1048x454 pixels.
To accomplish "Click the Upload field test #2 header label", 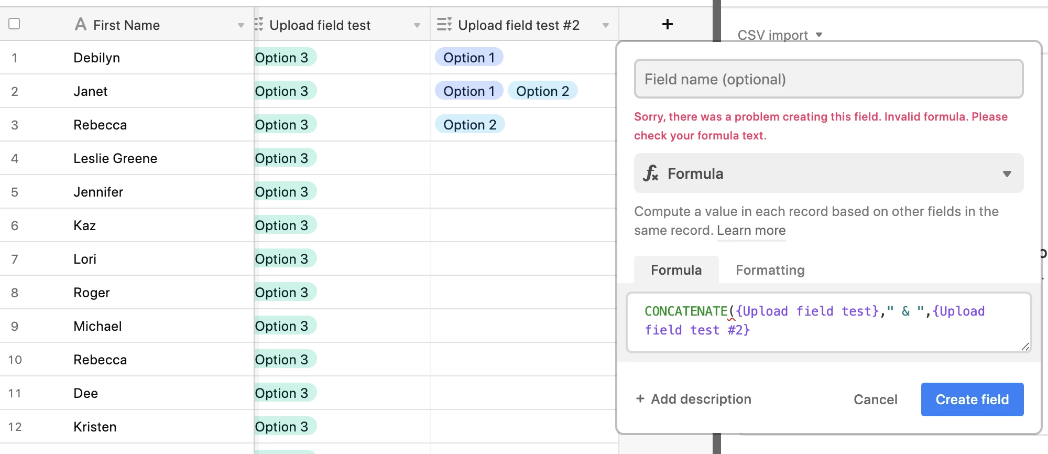I will click(x=519, y=25).
